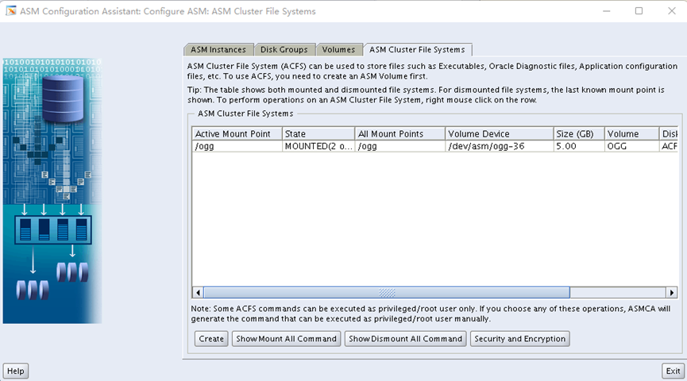Viewport: 687px width, 381px height.
Task: Click Show Dismount All Command
Action: pyautogui.click(x=405, y=338)
